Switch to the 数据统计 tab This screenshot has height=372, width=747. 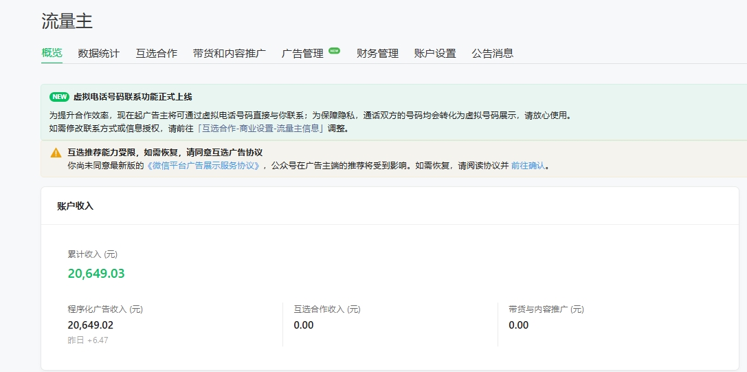[x=98, y=53]
